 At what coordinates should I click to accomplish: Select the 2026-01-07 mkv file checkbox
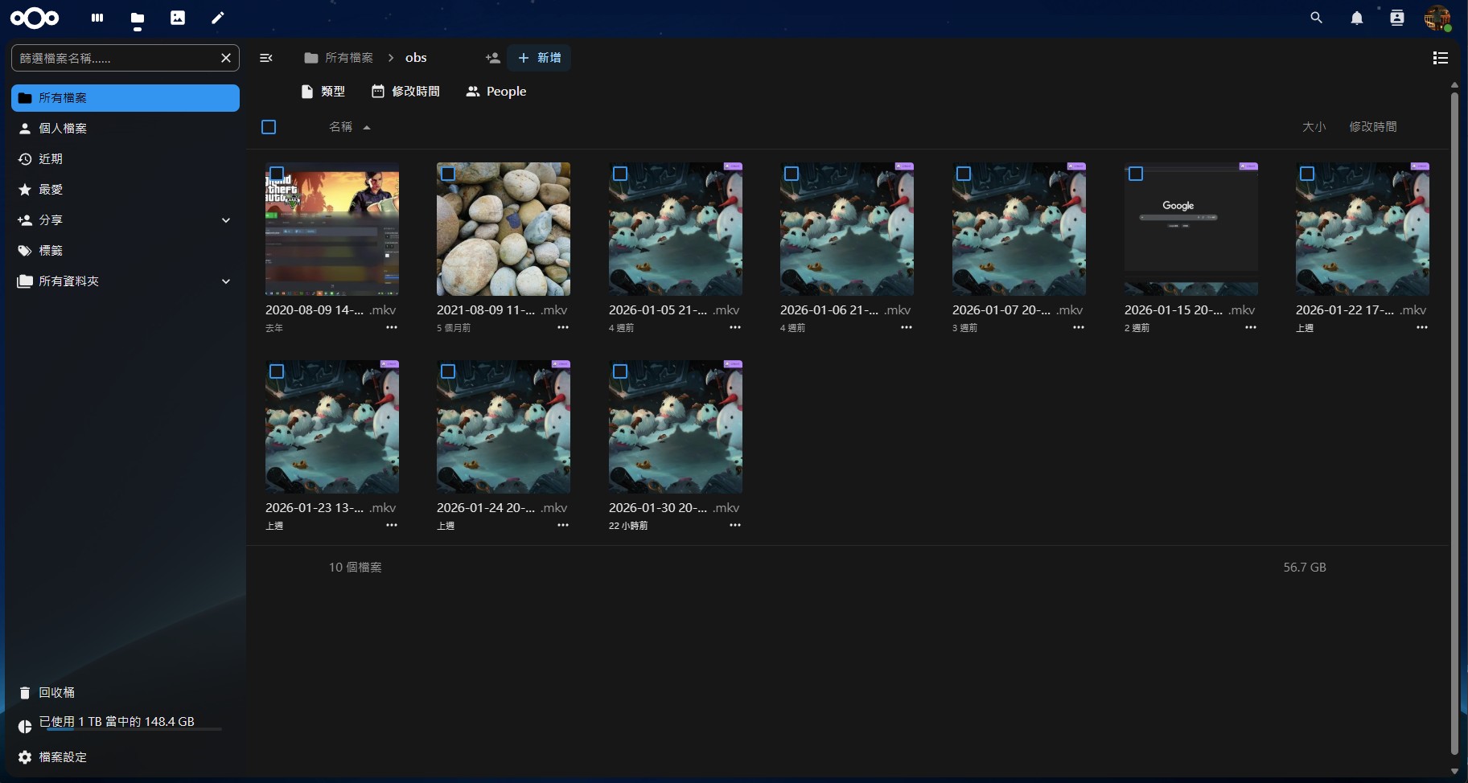pyautogui.click(x=964, y=174)
